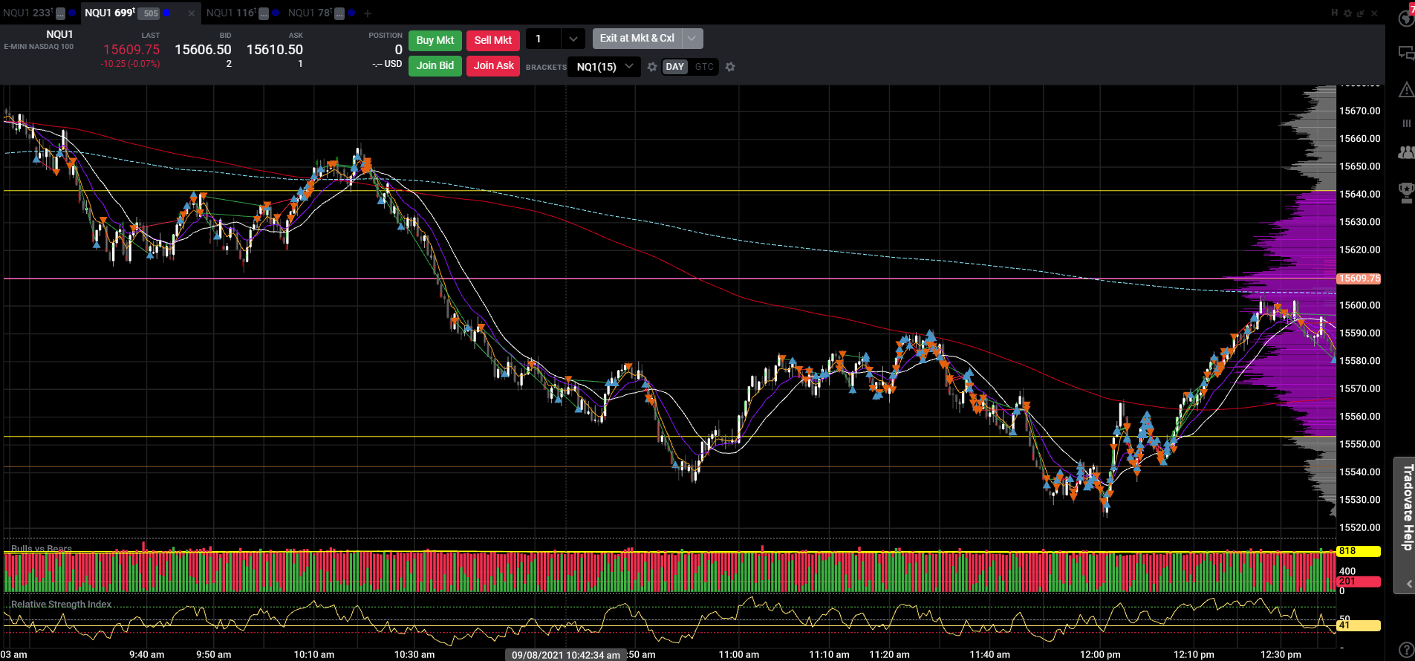Select GTC time-in-force
Screen dimensions: 1415x661
(x=704, y=67)
